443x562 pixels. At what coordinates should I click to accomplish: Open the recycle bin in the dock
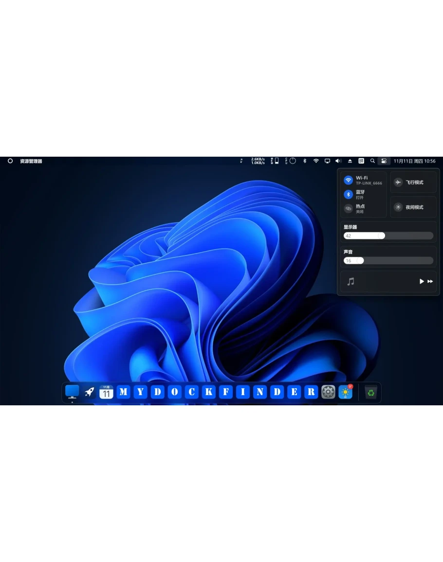[371, 392]
